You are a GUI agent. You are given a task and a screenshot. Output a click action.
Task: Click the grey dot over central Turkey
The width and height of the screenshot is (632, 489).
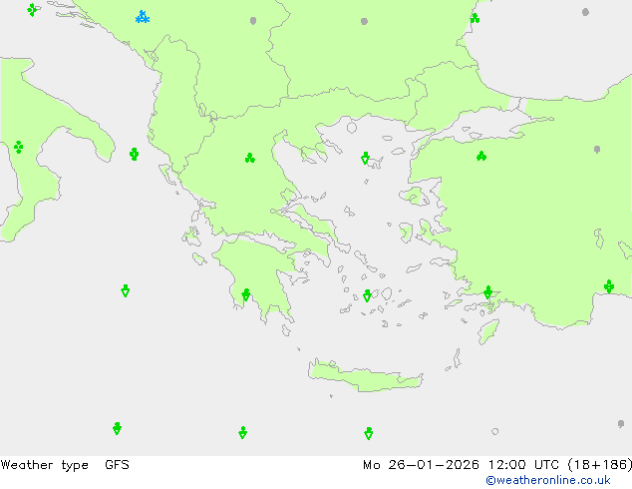[x=597, y=150]
